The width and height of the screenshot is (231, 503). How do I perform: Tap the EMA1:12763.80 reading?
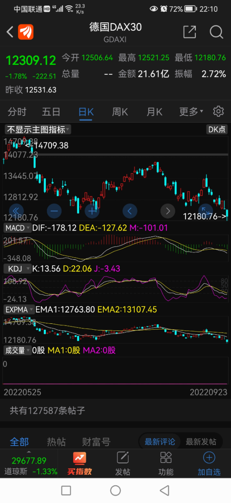point(65,309)
